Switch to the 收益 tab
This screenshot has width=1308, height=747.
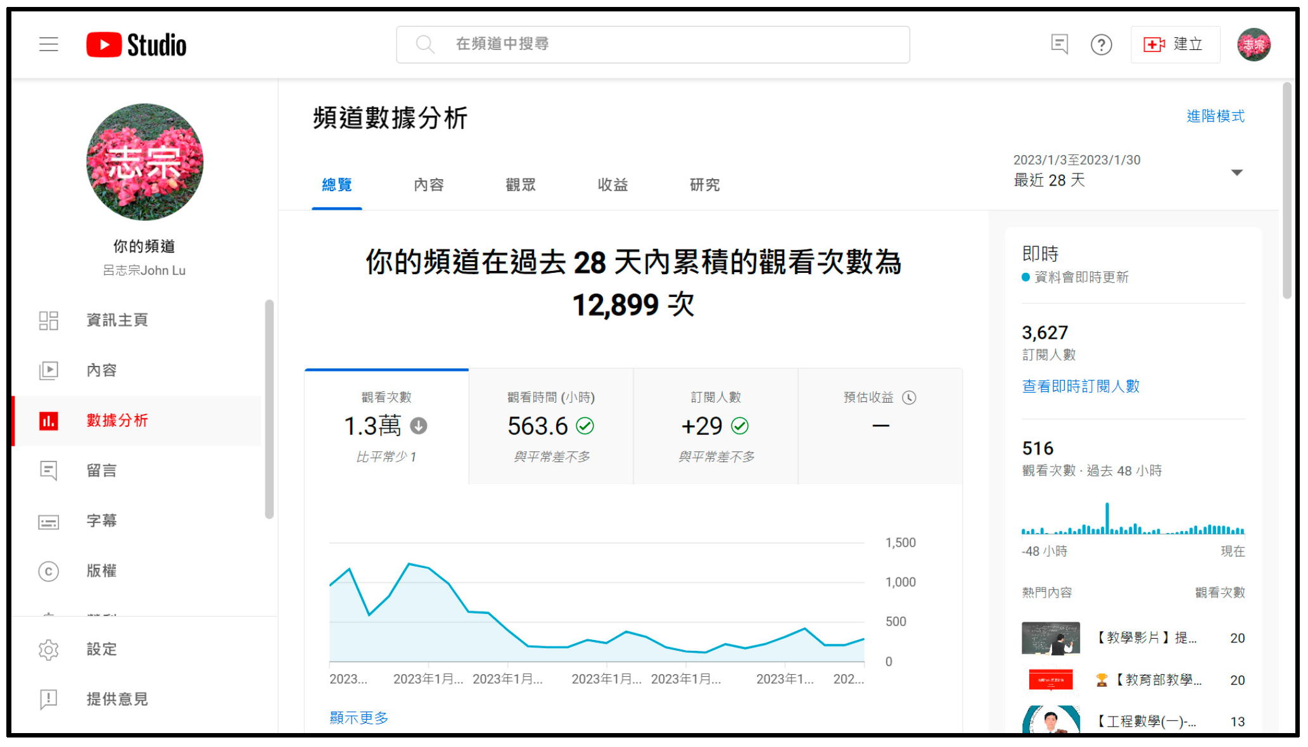(x=613, y=185)
